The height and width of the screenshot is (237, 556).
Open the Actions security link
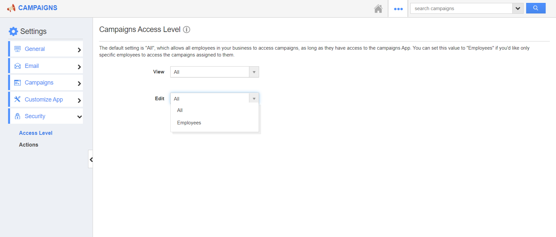pos(28,145)
